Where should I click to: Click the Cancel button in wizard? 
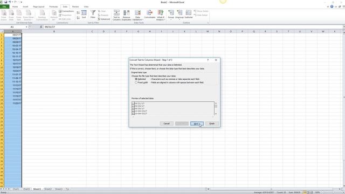click(167, 123)
